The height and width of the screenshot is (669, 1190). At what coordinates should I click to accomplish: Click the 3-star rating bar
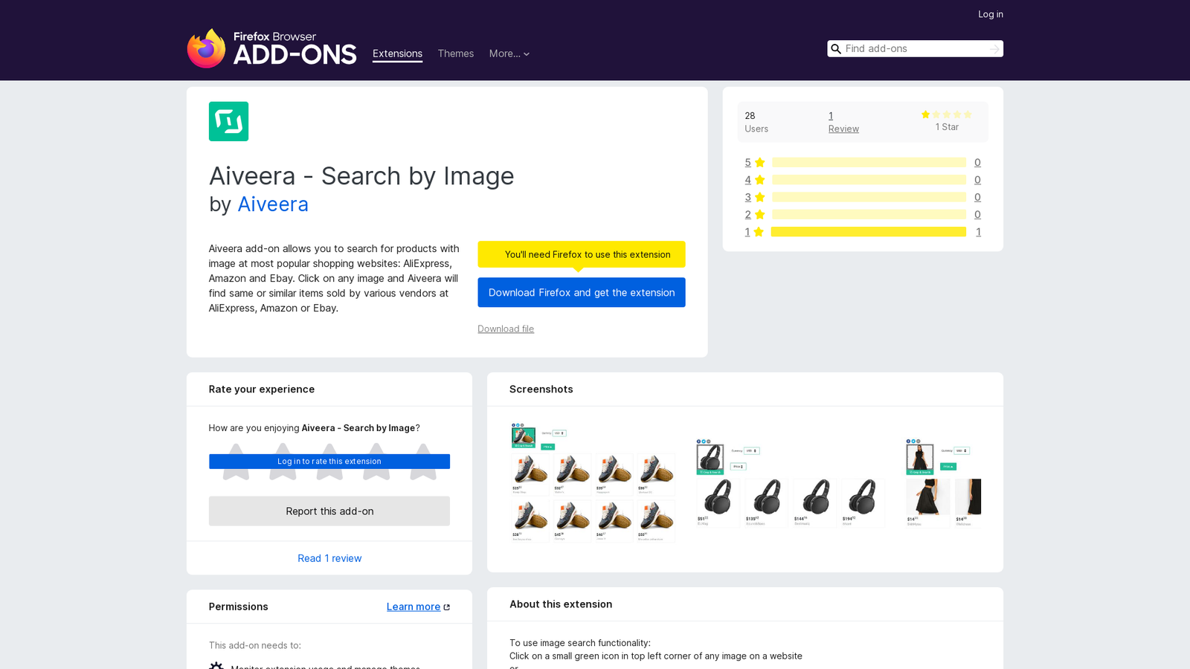(869, 197)
